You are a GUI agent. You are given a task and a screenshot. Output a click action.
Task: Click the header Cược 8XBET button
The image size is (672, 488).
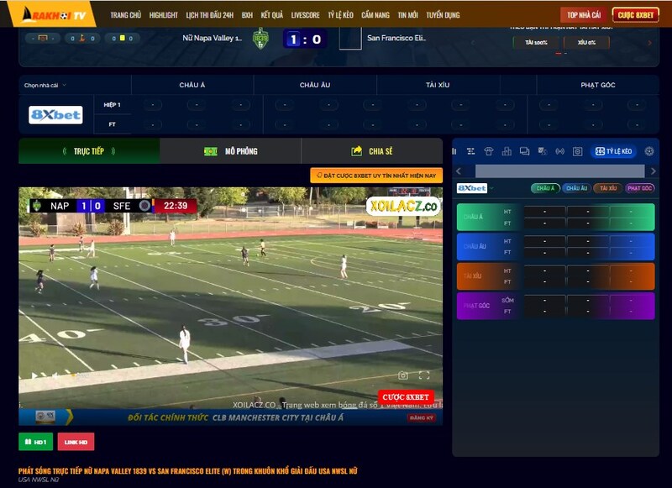[636, 15]
